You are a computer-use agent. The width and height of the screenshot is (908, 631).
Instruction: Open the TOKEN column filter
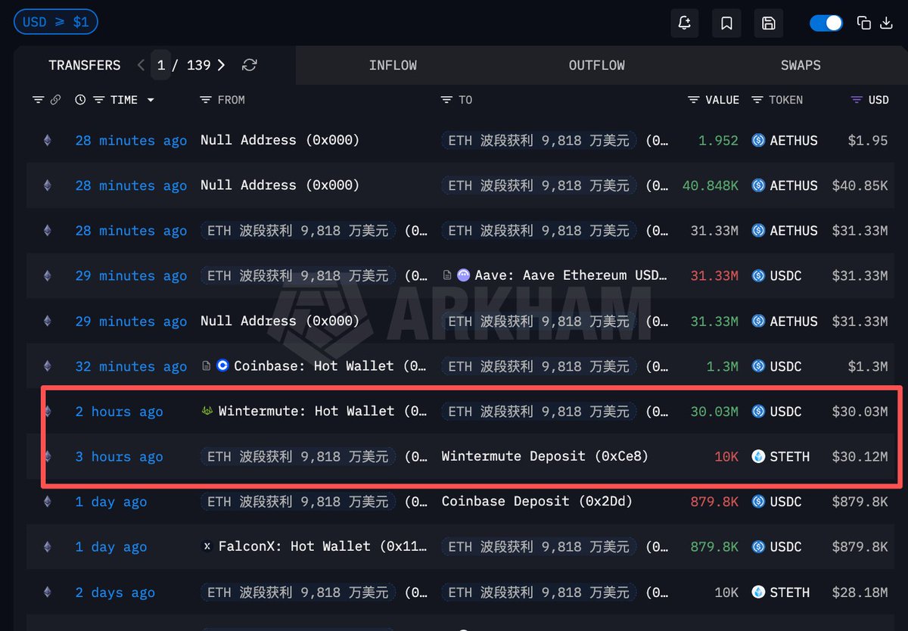[x=757, y=100]
